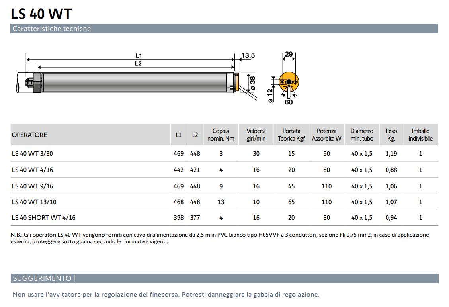Viewport: 449px width, 307px height.
Task: Click the L1 dimension label in the drawing
Action: [139, 56]
